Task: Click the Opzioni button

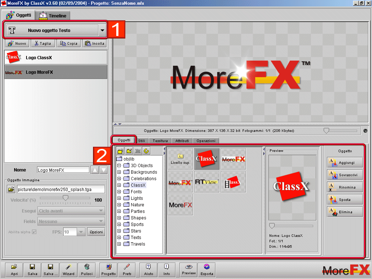Action: [96, 232]
